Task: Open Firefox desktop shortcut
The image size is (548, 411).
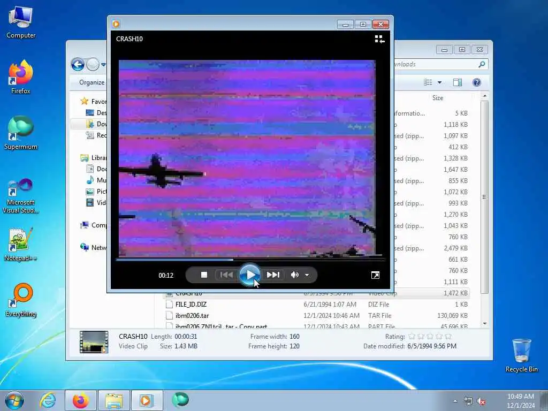Action: point(21,78)
